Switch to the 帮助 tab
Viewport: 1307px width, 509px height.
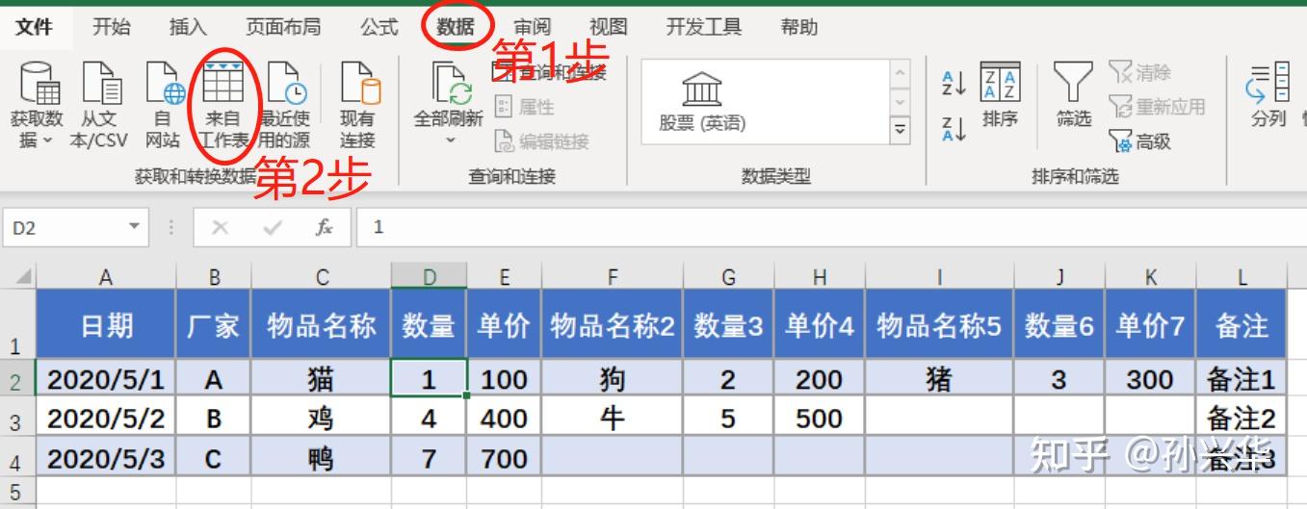point(798,27)
